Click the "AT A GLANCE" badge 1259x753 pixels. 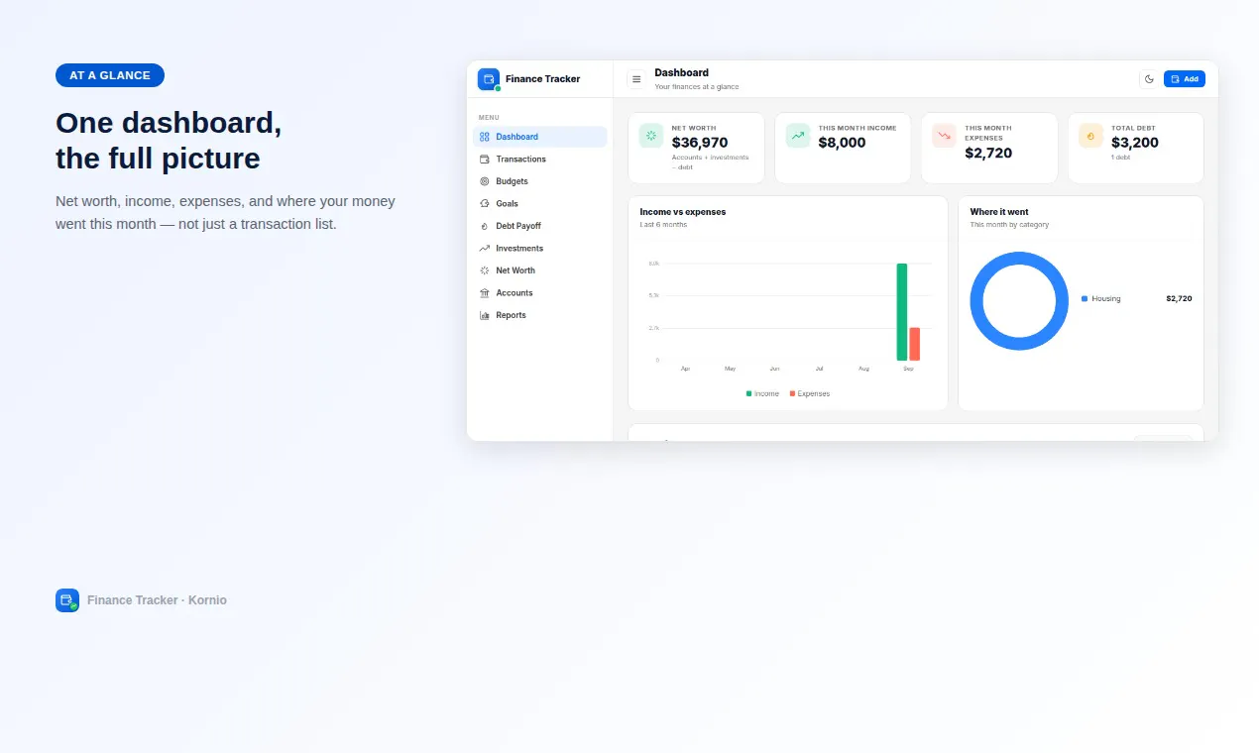[x=110, y=75]
